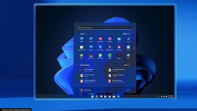
Task: Open the Chat icon on the taskbar
Action: 110,97
